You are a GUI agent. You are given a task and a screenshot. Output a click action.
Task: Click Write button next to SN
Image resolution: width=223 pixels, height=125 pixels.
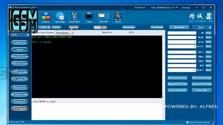coord(208,33)
